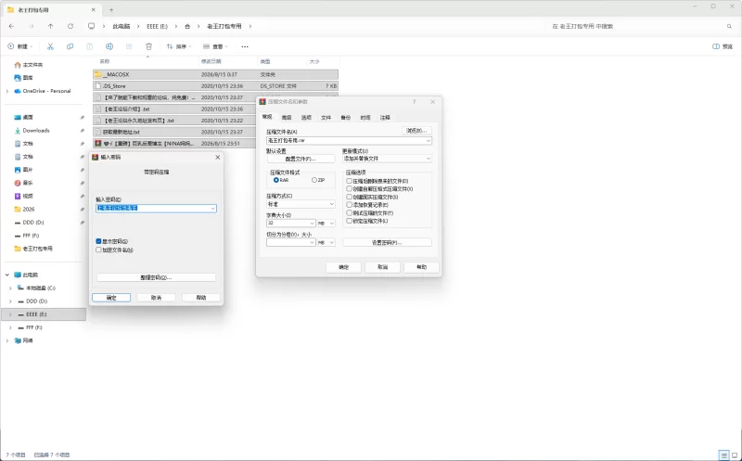Select the RAR archive format radio

coord(275,180)
